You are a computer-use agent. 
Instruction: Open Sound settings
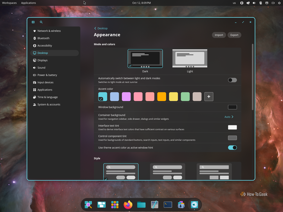55,68
